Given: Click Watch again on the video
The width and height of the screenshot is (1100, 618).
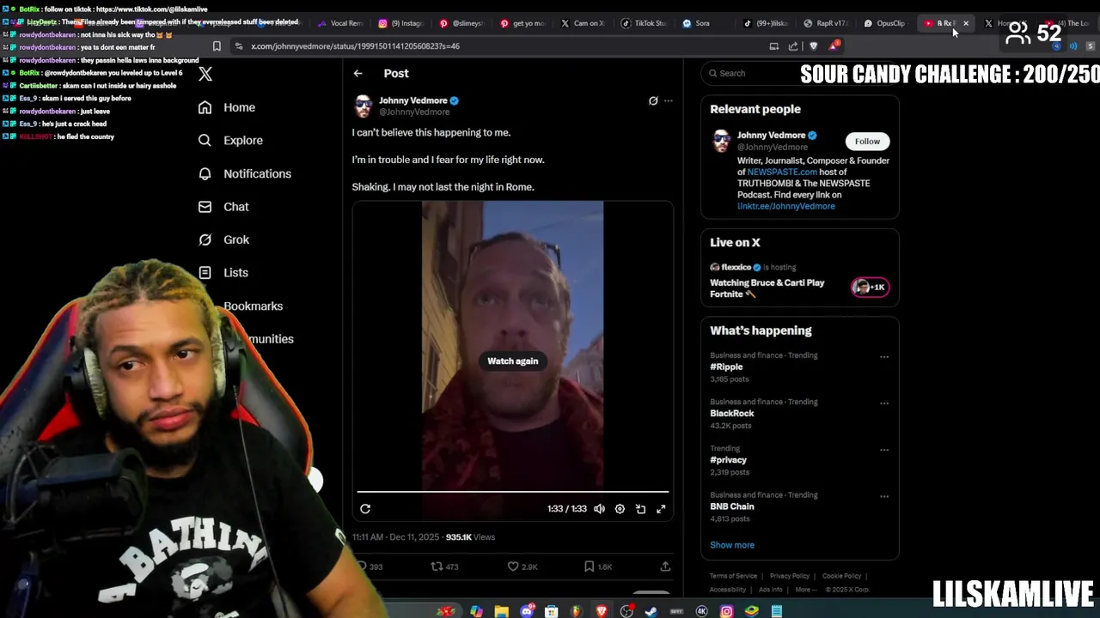Looking at the screenshot, I should click(513, 361).
